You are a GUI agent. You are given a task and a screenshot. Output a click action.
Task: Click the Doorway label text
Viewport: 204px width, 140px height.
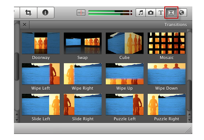pos(41,58)
